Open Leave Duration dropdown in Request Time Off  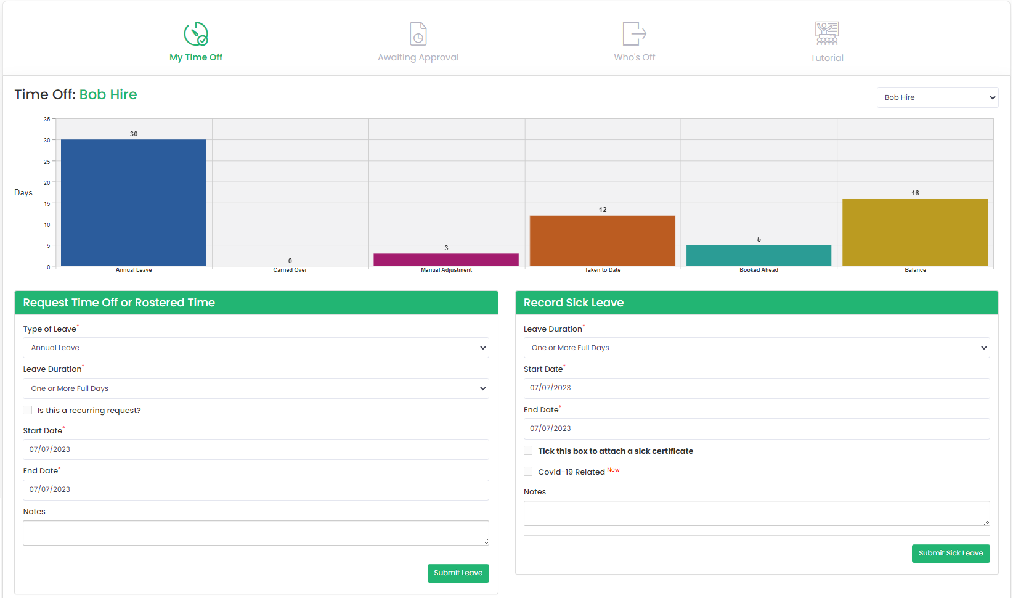pyautogui.click(x=256, y=388)
